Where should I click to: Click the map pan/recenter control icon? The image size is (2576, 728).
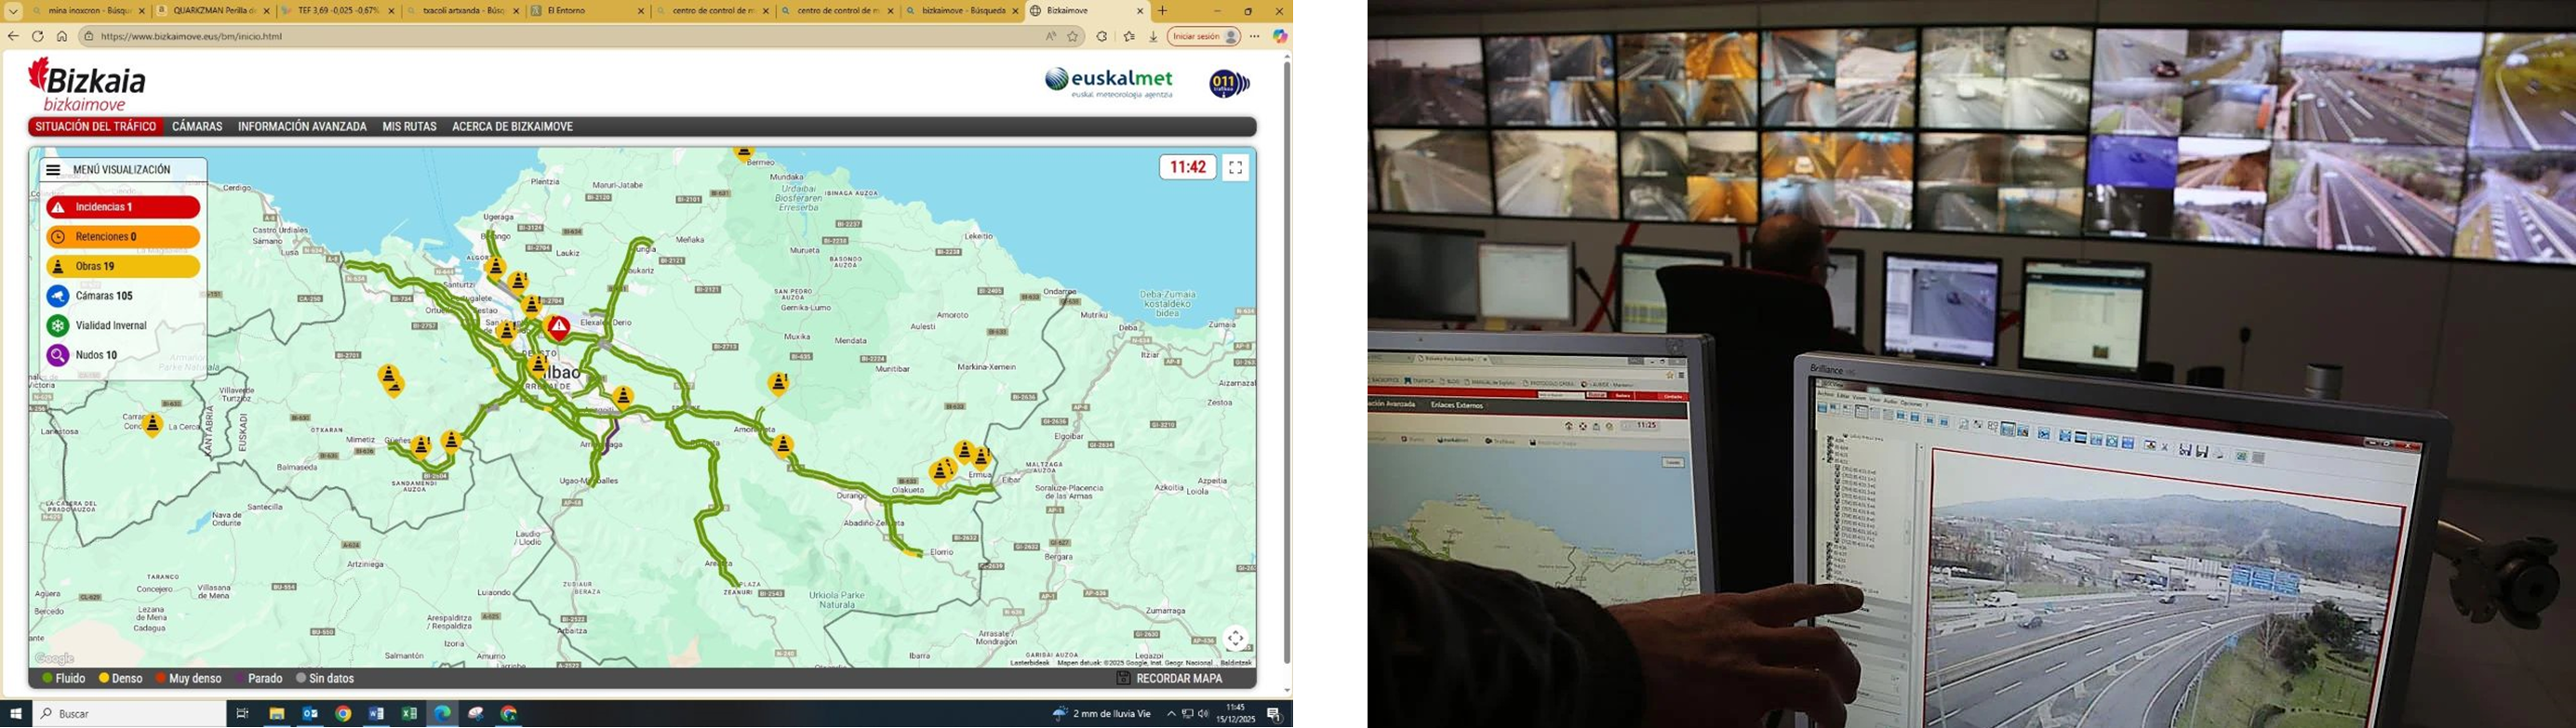tap(1235, 638)
